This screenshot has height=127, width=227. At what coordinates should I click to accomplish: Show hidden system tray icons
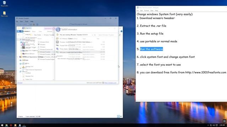(x=208, y=125)
